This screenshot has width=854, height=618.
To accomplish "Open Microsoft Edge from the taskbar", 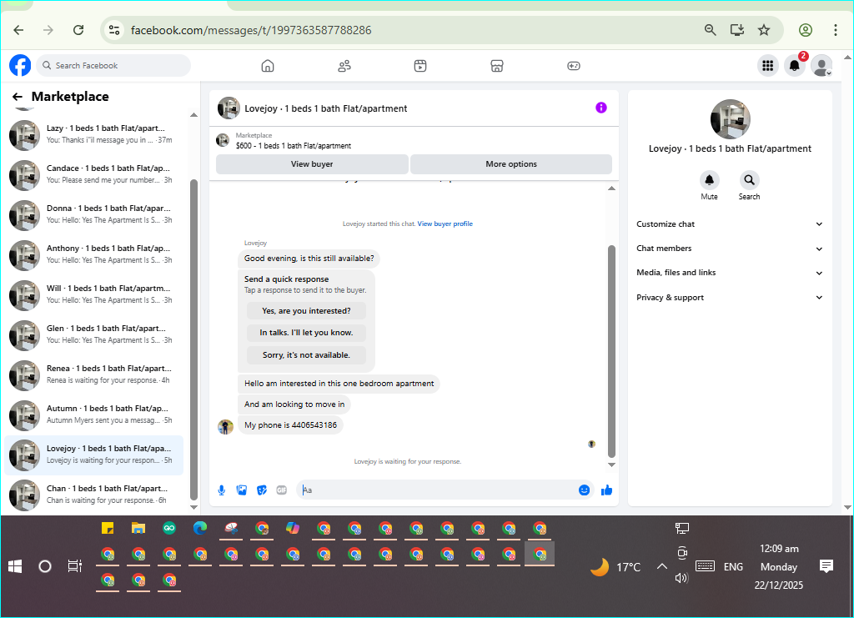I will coord(200,528).
